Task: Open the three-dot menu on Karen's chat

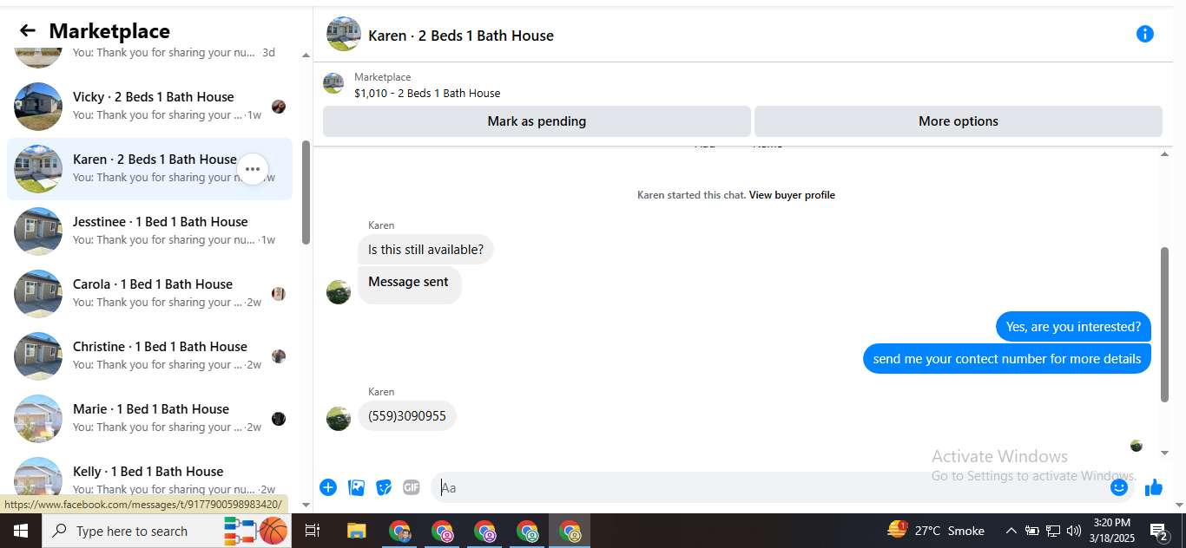Action: [253, 169]
